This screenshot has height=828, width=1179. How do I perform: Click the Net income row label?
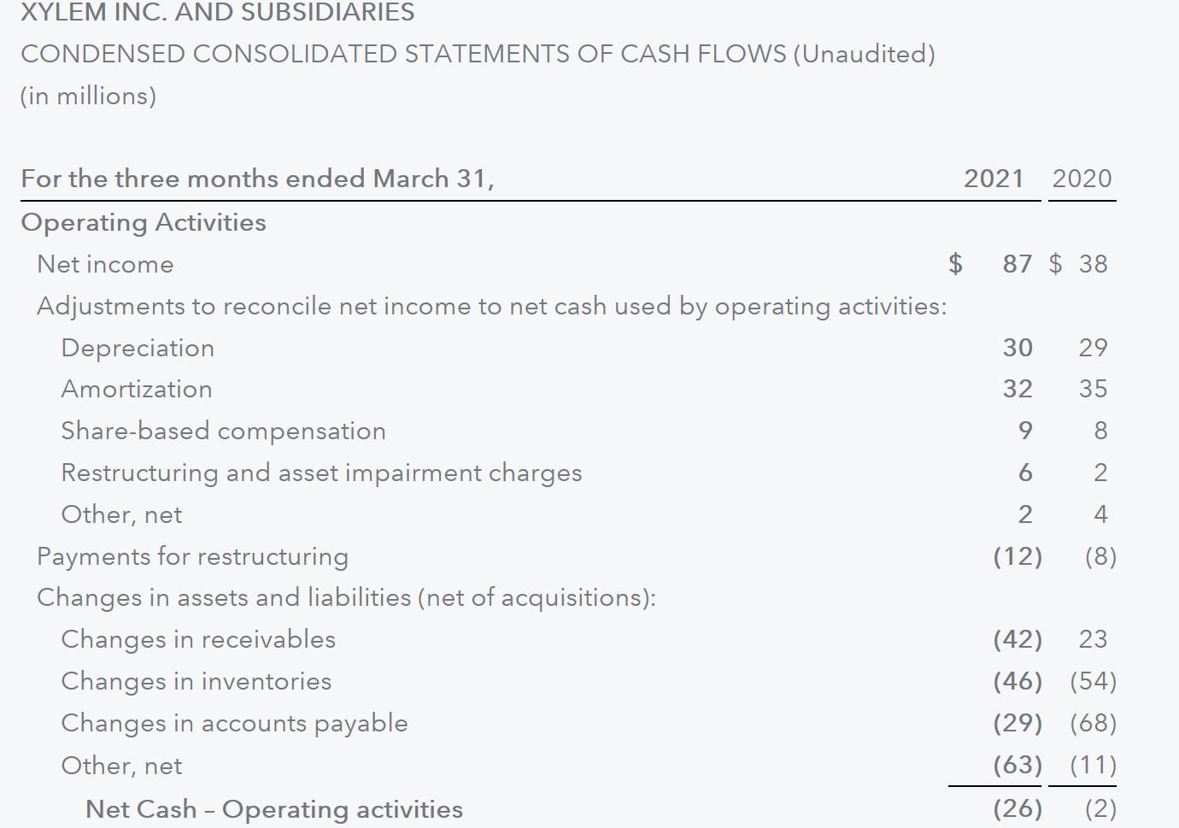pos(105,264)
